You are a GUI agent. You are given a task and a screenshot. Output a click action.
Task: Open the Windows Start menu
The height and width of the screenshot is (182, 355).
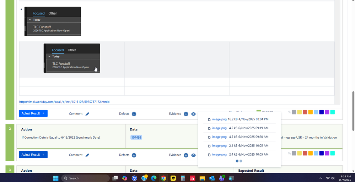click(56, 178)
